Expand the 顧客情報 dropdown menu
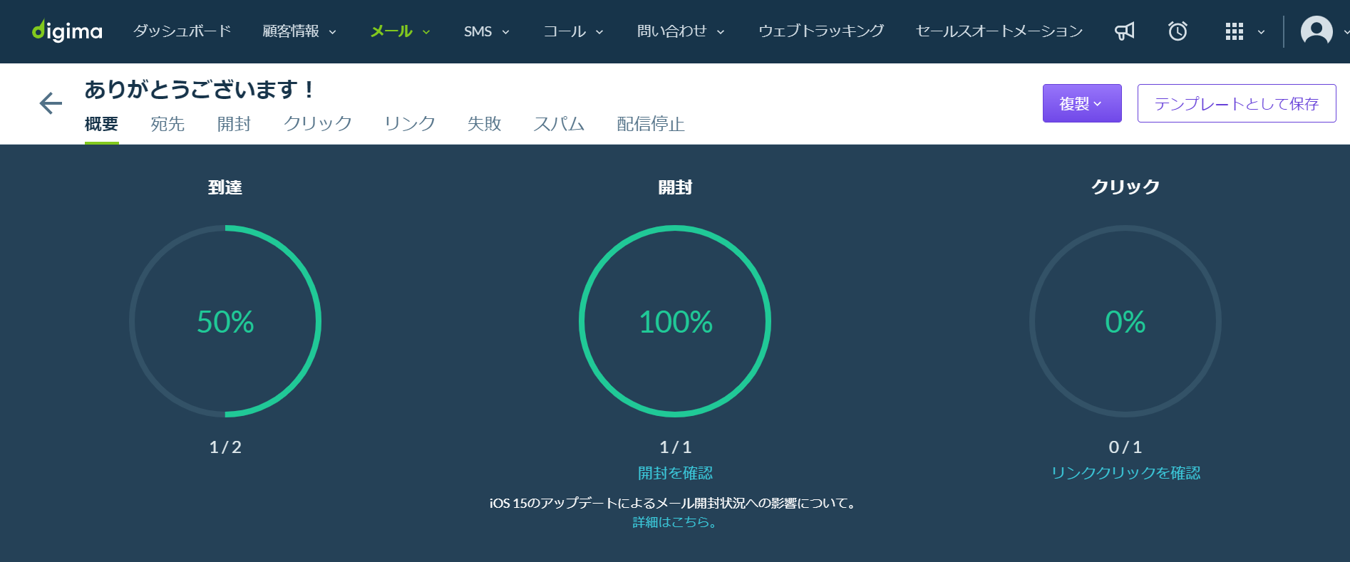Image resolution: width=1350 pixels, height=562 pixels. point(299,31)
